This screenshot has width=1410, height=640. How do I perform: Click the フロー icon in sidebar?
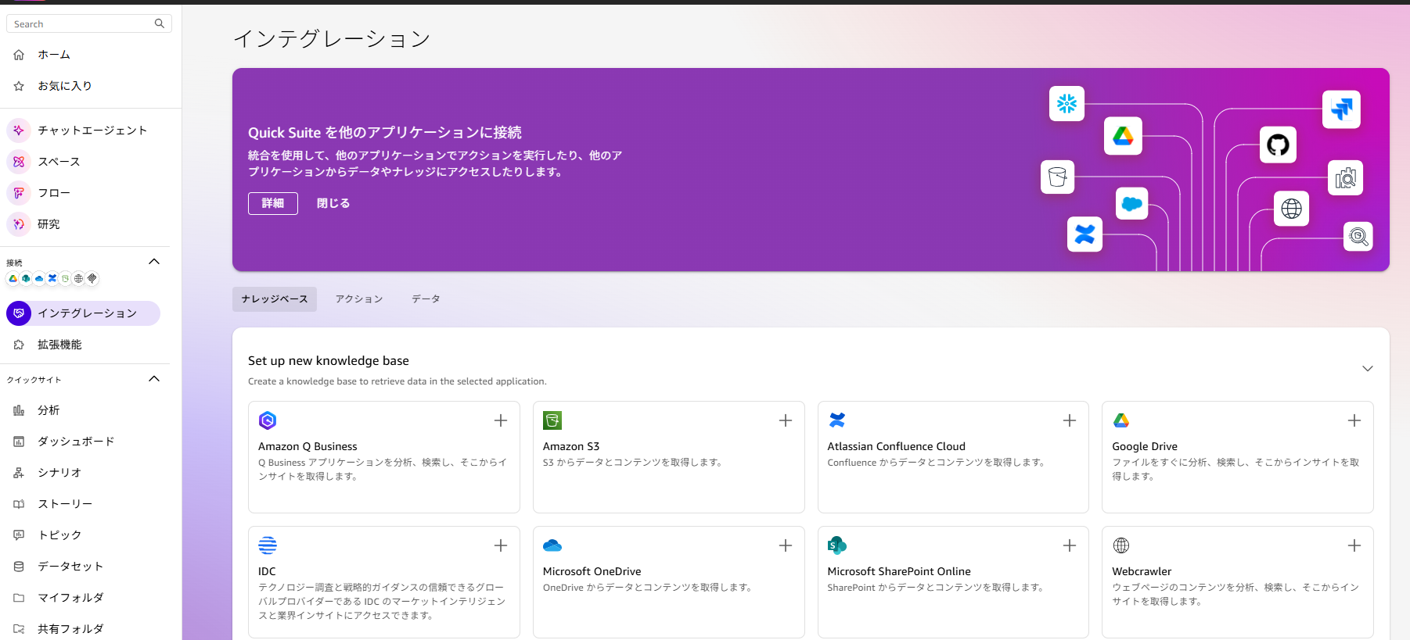tap(19, 193)
